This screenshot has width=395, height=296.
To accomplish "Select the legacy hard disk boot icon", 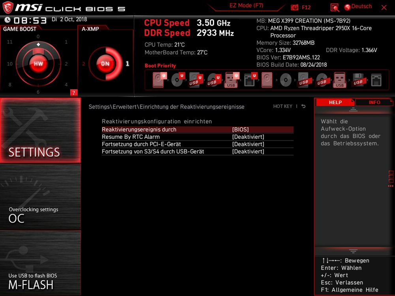I will pos(267,80).
